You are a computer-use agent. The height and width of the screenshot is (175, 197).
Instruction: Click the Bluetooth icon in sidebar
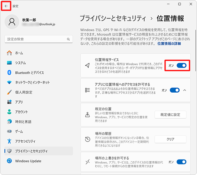pos(9,73)
